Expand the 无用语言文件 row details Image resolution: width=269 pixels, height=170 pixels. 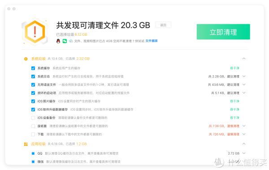coord(244,85)
